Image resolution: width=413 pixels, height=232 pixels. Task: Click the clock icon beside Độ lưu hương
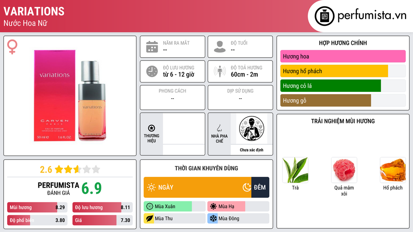[x=152, y=71]
